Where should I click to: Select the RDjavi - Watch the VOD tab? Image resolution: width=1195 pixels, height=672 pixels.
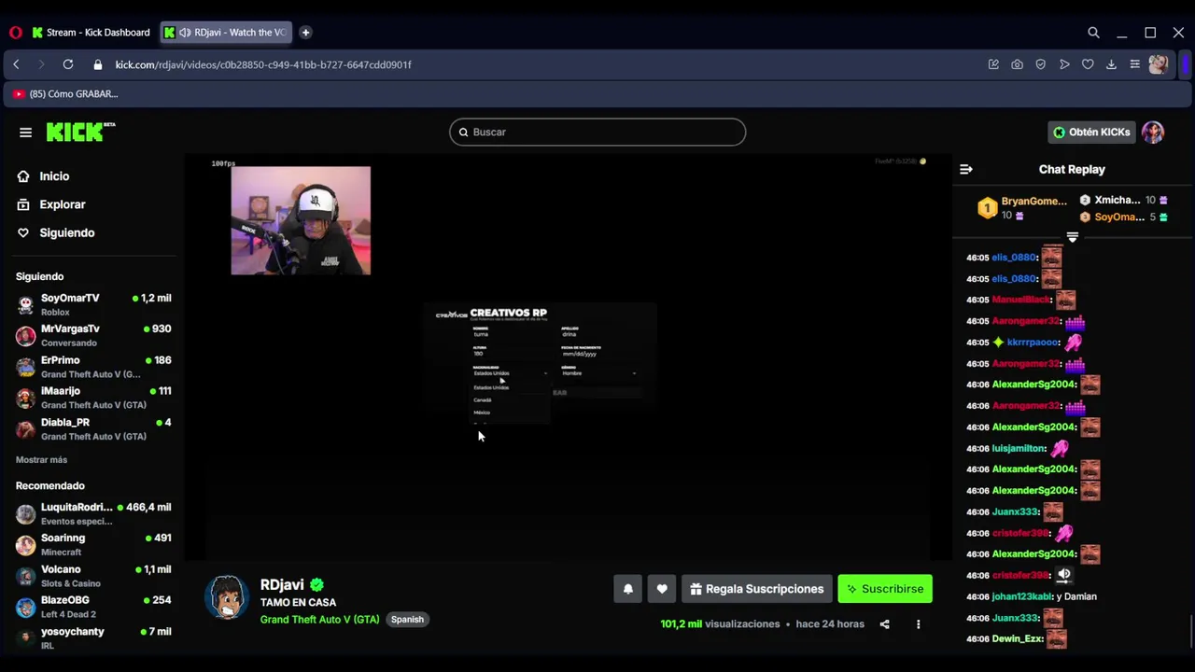pos(225,33)
